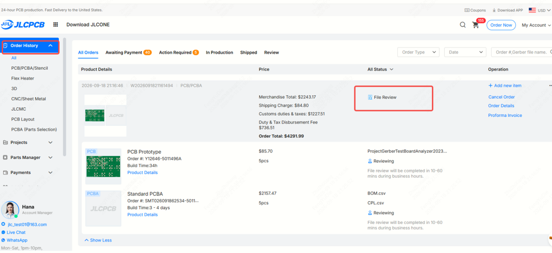Click the Live Chat icon
Image resolution: width=552 pixels, height=253 pixels.
point(3,233)
